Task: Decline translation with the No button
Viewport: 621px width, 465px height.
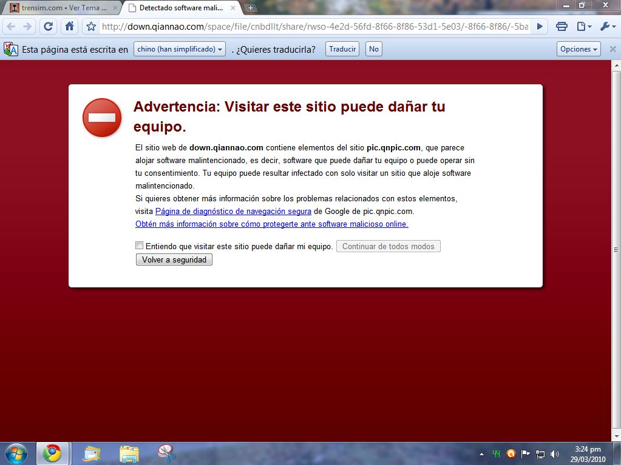Action: 374,49
